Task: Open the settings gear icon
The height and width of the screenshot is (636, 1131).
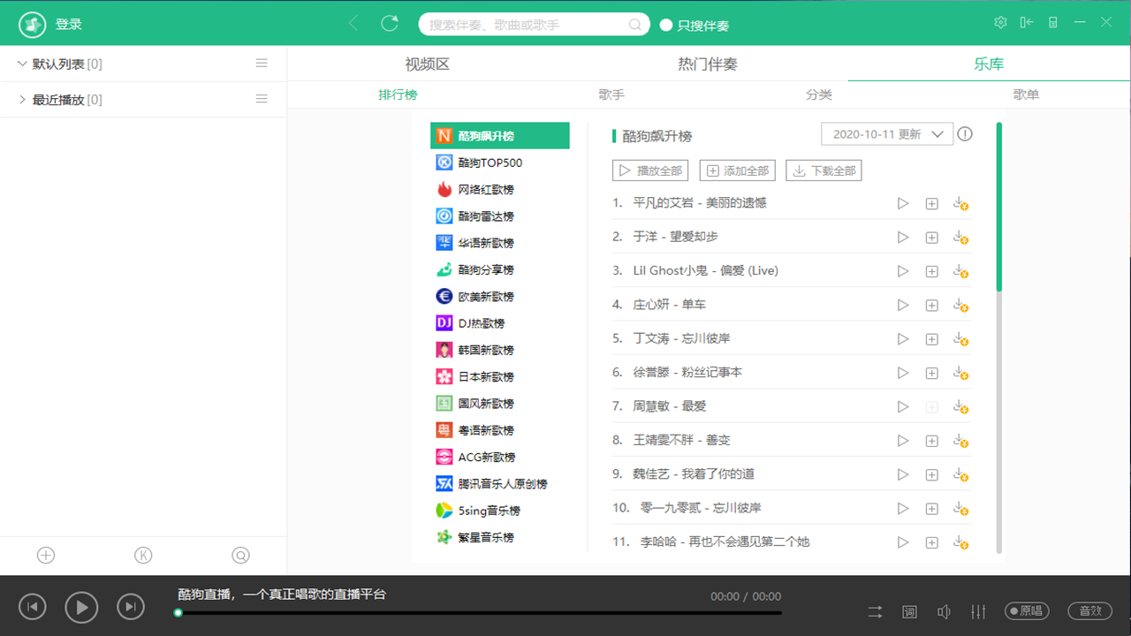Action: 1000,23
